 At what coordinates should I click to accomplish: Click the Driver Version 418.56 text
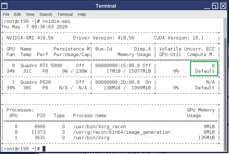pos(103,38)
